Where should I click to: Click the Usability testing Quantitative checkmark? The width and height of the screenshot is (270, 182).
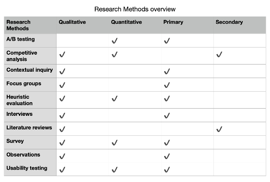(x=114, y=170)
